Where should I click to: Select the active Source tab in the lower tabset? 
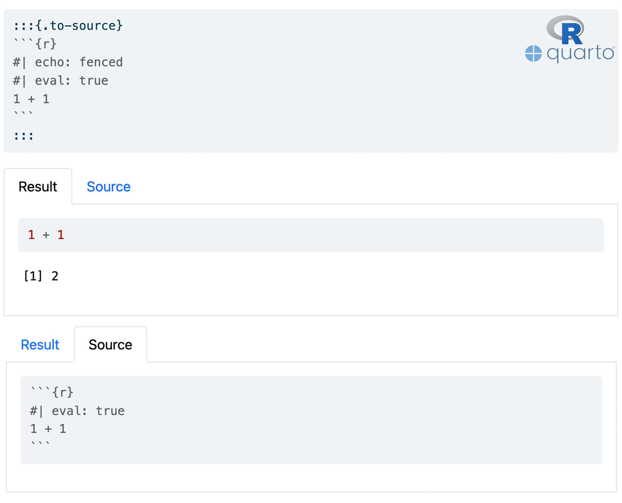pos(110,345)
